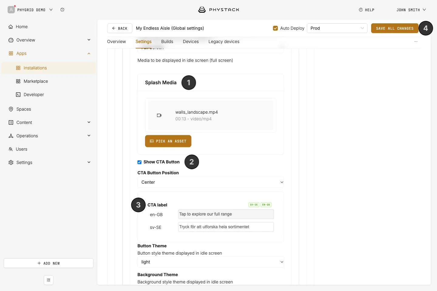Click the Spaces location pin icon
Screen dimensions: 437x291
pyautogui.click(x=11, y=109)
